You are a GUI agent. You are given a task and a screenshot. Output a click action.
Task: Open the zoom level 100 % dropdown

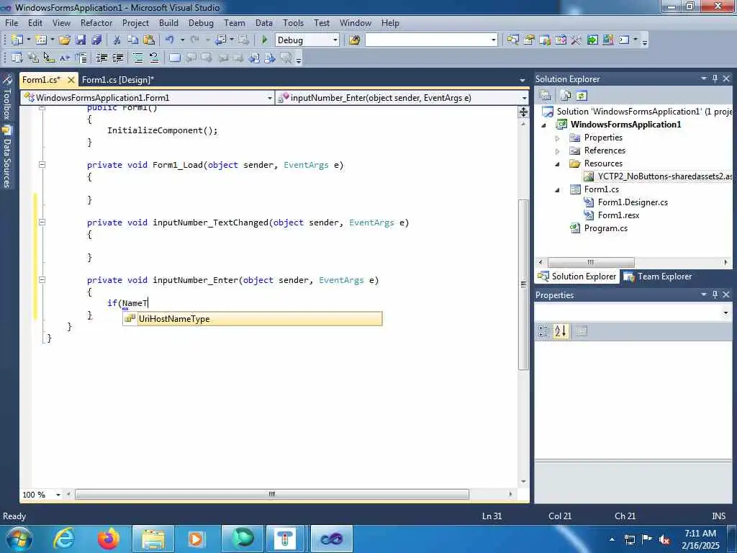click(58, 495)
